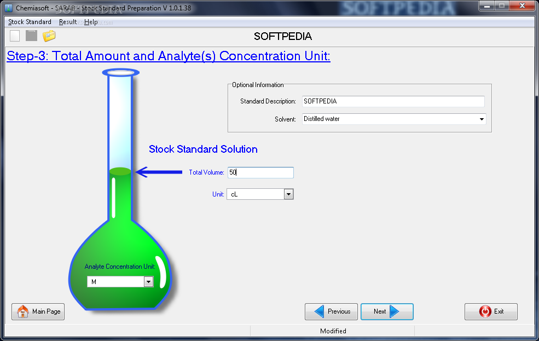Minimize the application window
The image size is (539, 341).
(486, 6)
